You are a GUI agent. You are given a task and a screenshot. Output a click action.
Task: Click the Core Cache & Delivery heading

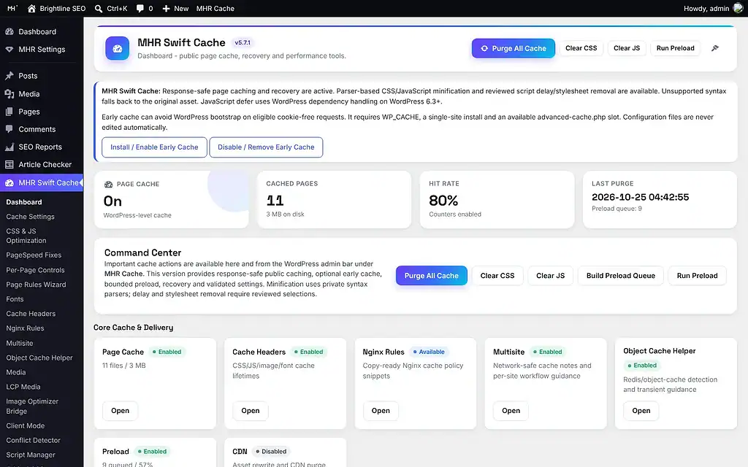point(133,328)
